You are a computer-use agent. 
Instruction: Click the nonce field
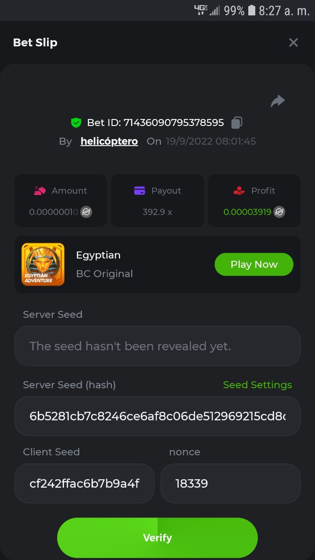(x=230, y=483)
